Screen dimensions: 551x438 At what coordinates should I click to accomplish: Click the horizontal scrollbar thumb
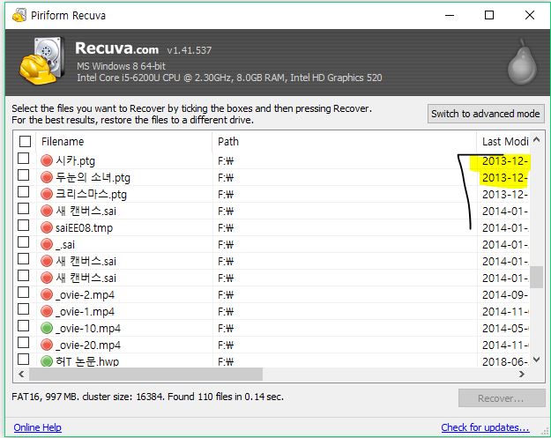[145, 374]
